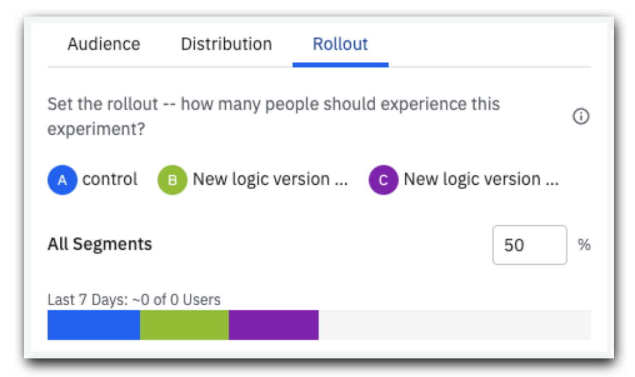Open the Distribution tab
Image resolution: width=635 pixels, height=377 pixels.
(x=226, y=44)
